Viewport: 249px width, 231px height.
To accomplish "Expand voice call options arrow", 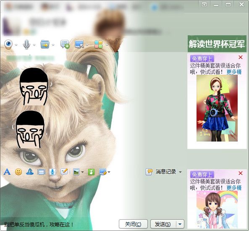I will click(34, 45).
